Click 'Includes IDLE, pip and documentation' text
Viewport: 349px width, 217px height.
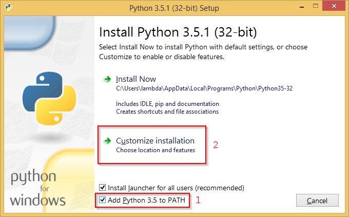(167, 104)
